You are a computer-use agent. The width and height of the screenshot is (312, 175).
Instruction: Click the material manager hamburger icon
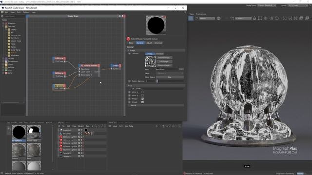[x=9, y=122]
